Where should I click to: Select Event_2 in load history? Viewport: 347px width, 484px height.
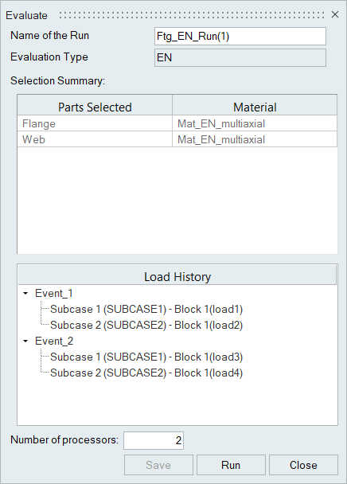pos(54,341)
